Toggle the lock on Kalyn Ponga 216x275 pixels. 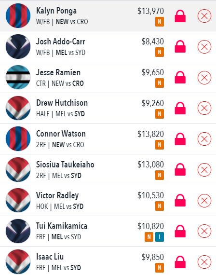tap(180, 16)
